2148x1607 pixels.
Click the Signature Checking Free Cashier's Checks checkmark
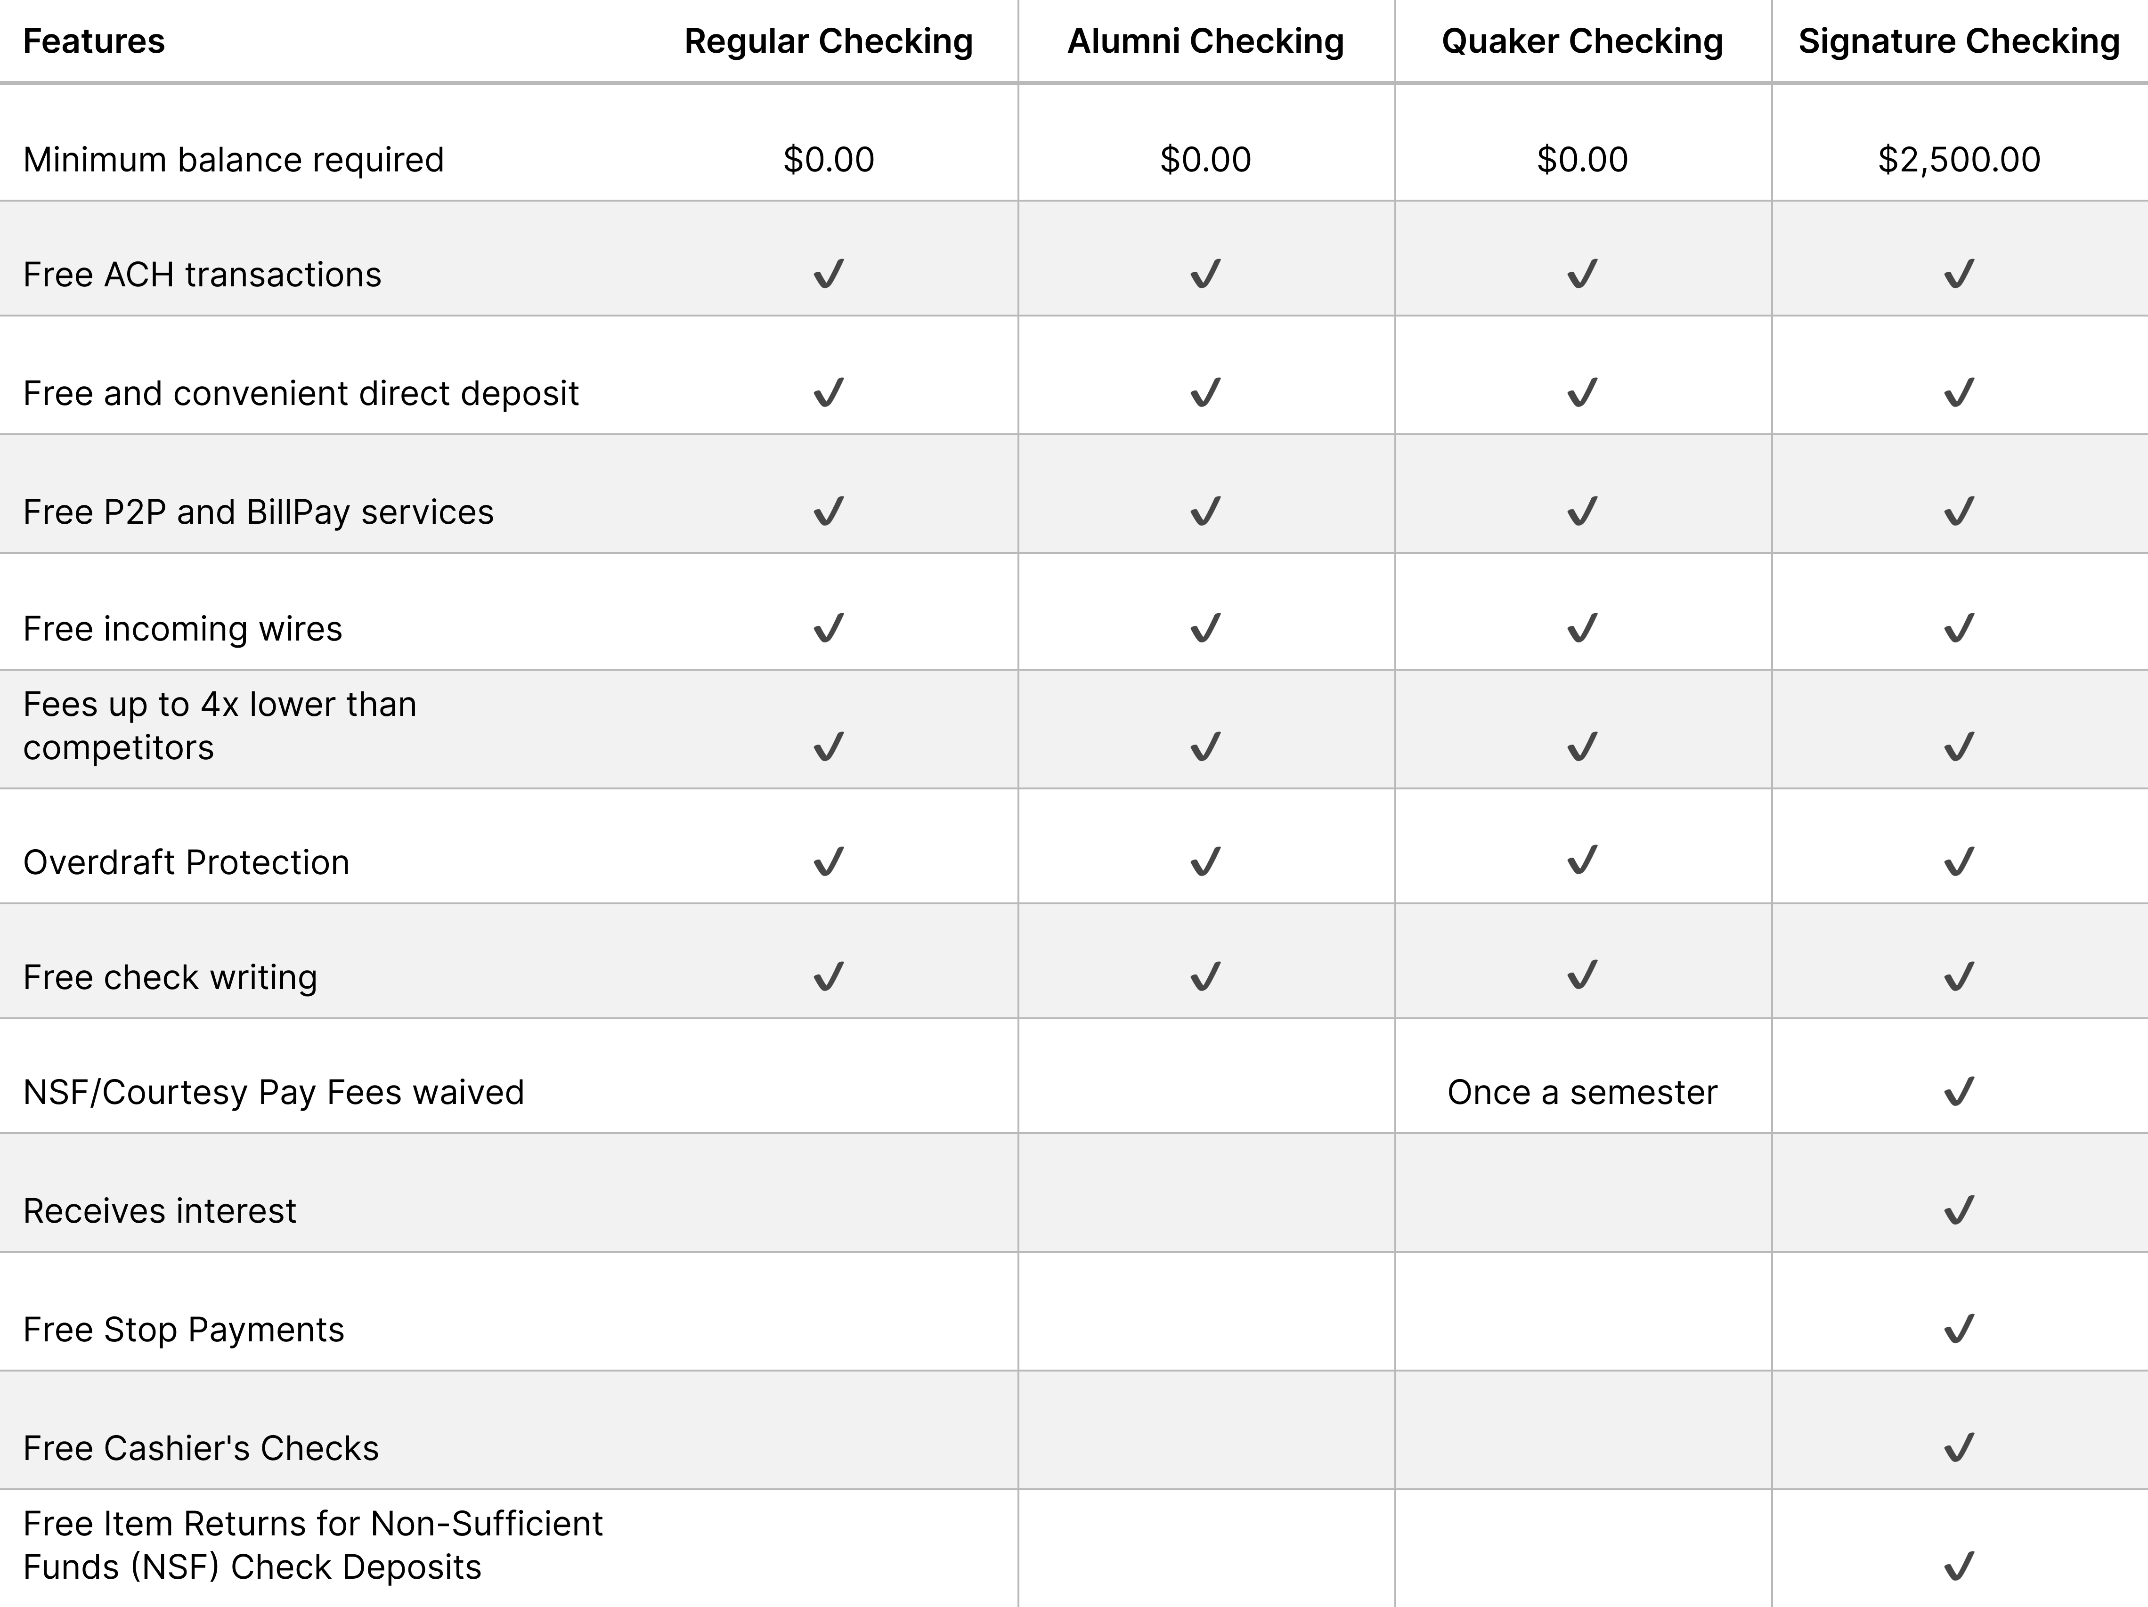(1959, 1448)
